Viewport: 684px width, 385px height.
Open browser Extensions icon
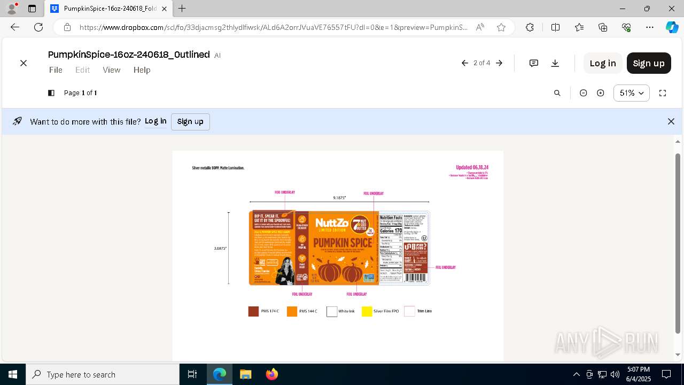[530, 27]
